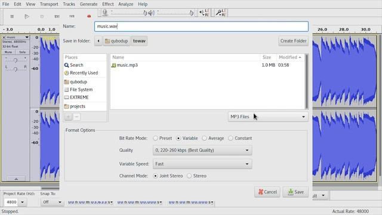Screen dimensions: 382x215
Task: Click the Project Rate value field
Action: [11, 202]
